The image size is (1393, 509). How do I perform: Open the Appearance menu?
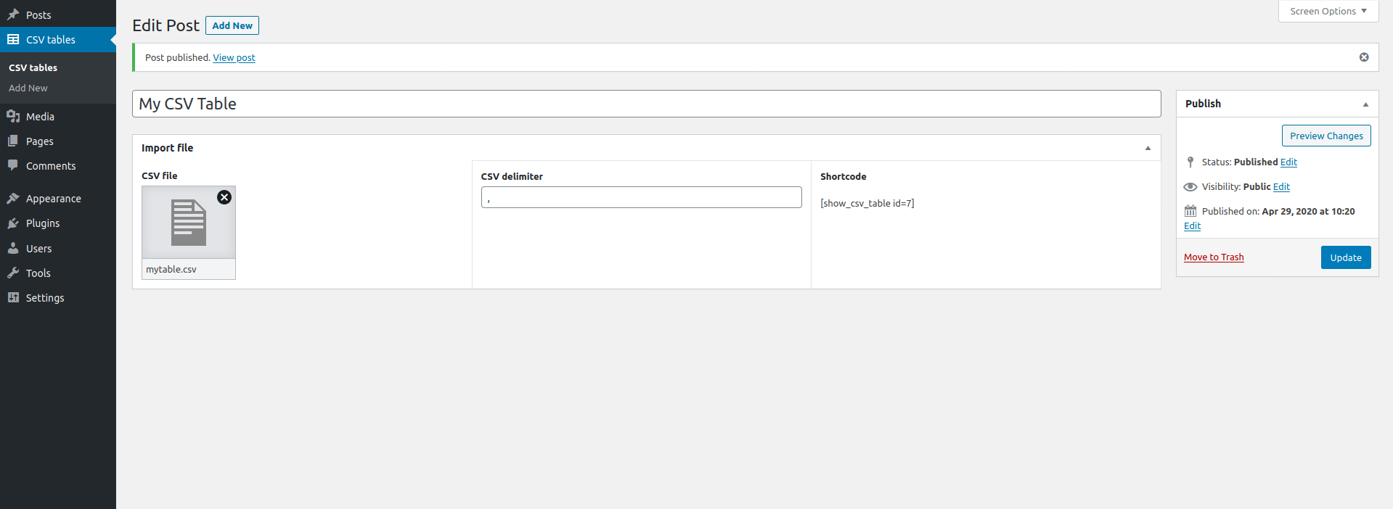58,198
